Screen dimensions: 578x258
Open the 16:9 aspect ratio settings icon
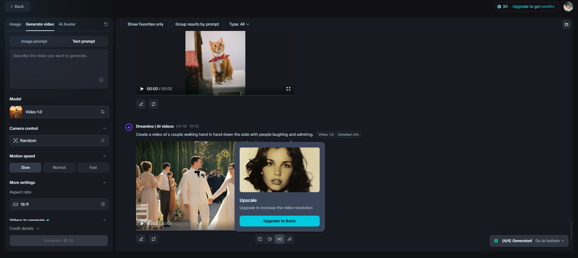tap(103, 204)
